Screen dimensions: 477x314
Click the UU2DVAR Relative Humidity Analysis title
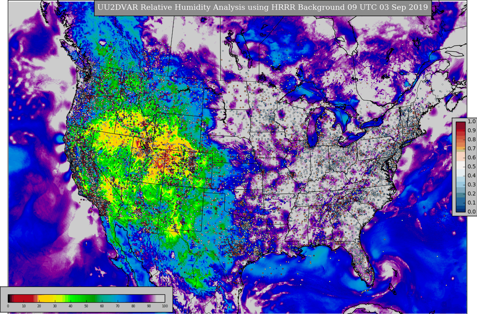pyautogui.click(x=263, y=7)
